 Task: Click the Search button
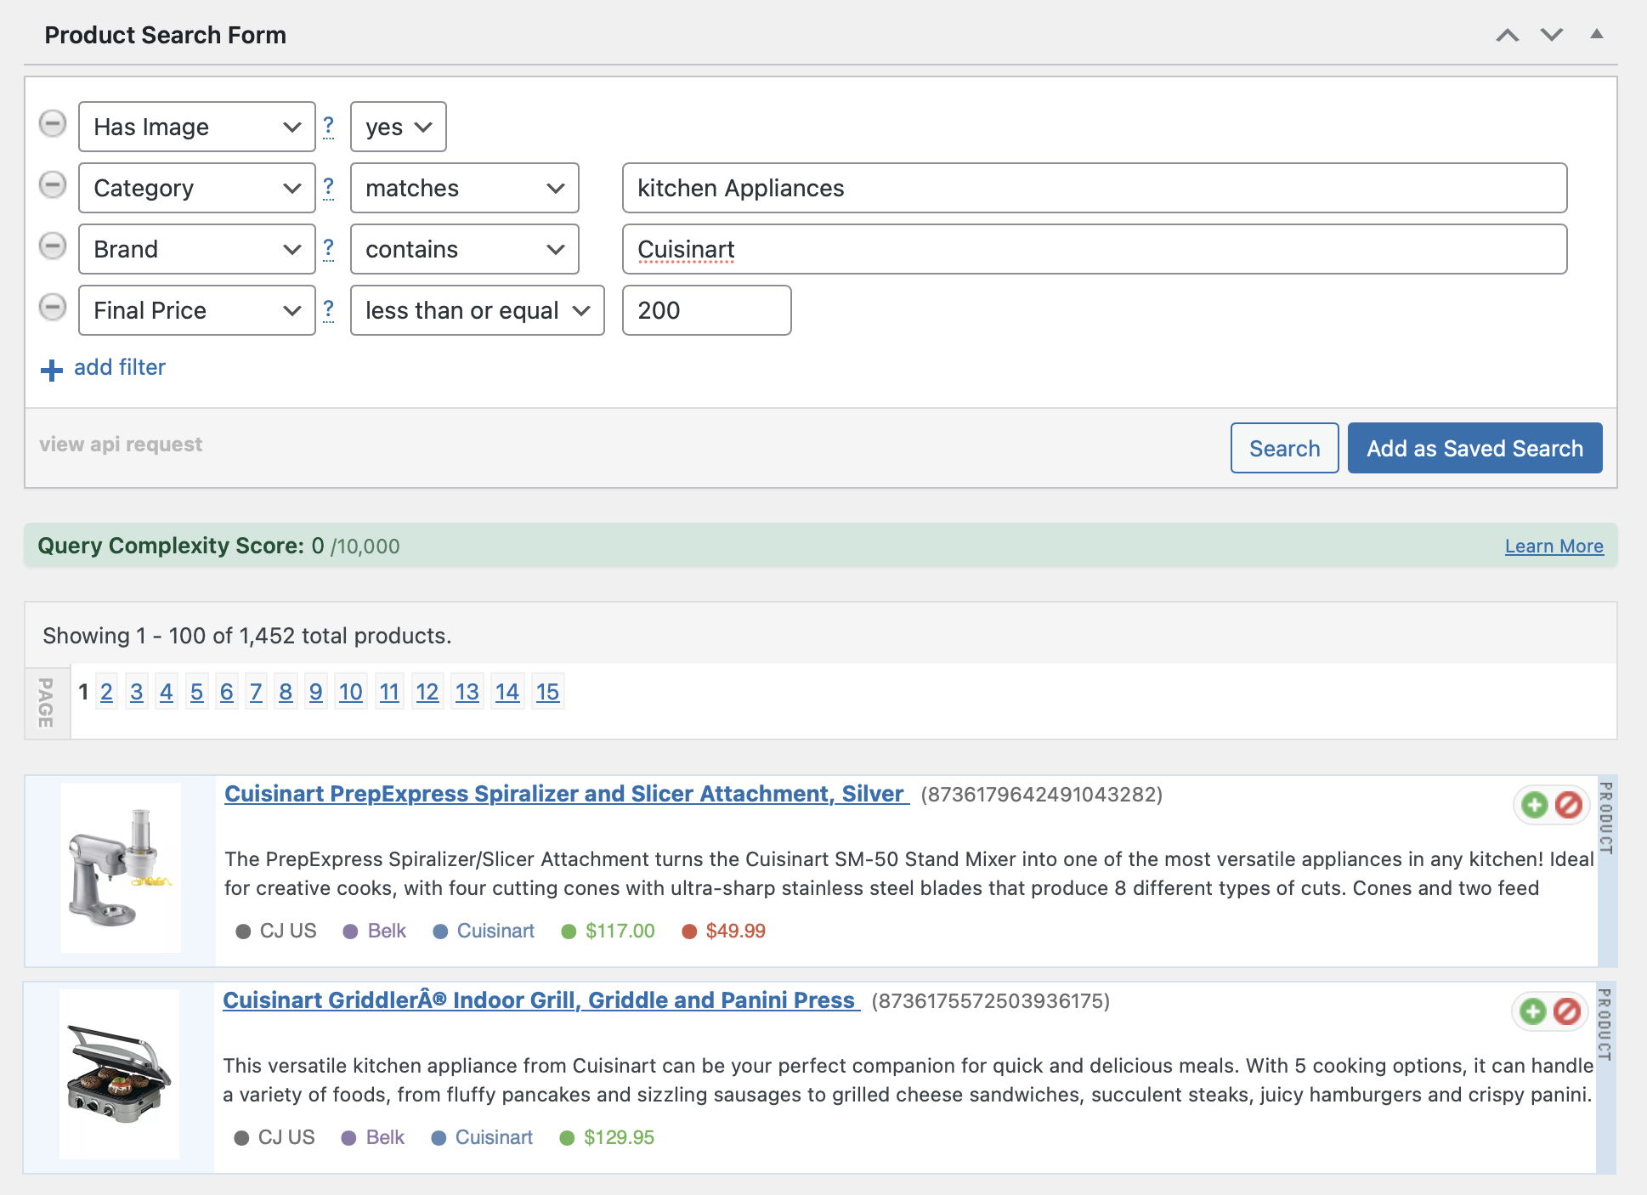tap(1285, 448)
